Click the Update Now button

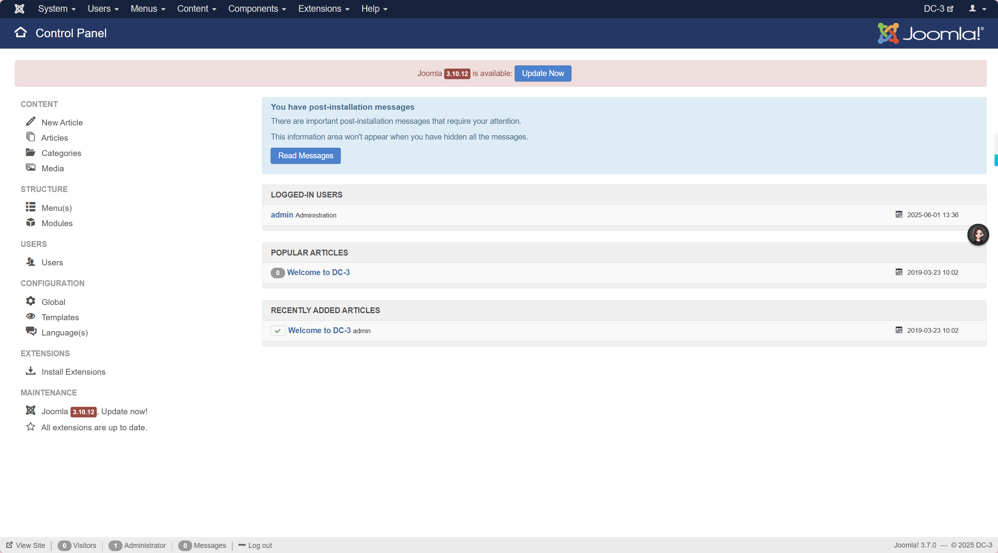point(542,73)
